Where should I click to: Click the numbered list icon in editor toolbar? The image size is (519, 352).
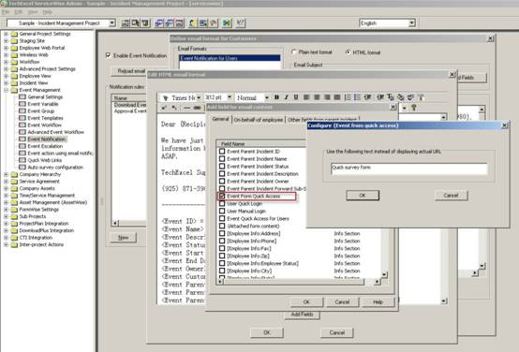(348, 97)
